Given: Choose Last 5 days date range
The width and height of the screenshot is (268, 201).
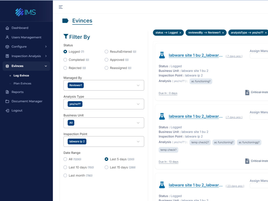Looking at the screenshot, I should point(106,159).
